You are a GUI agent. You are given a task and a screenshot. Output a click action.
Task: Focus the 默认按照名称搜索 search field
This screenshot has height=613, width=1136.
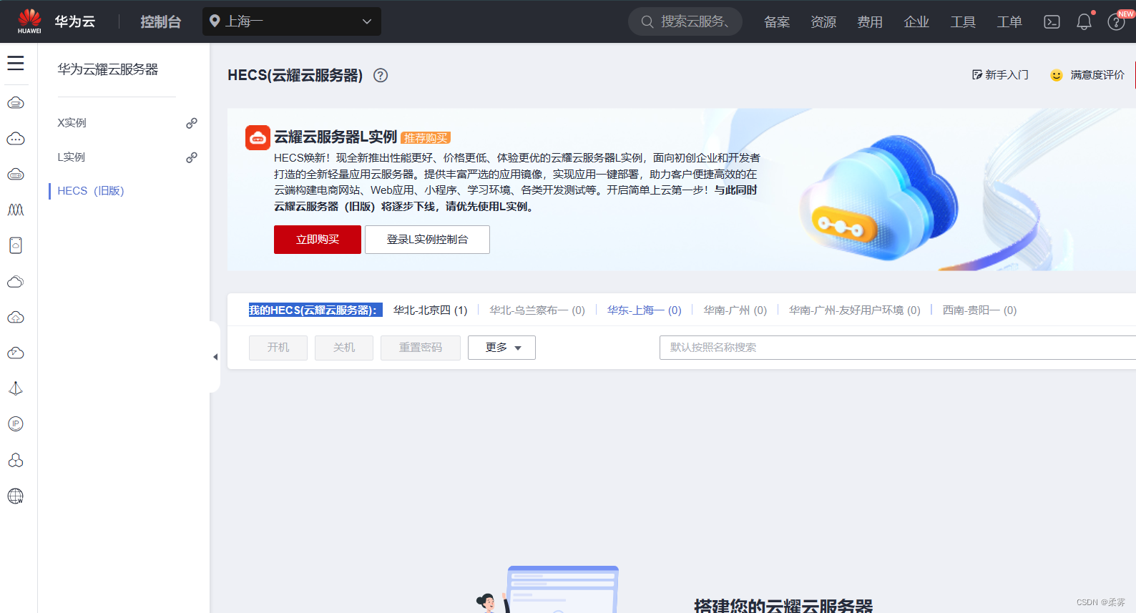click(x=897, y=348)
